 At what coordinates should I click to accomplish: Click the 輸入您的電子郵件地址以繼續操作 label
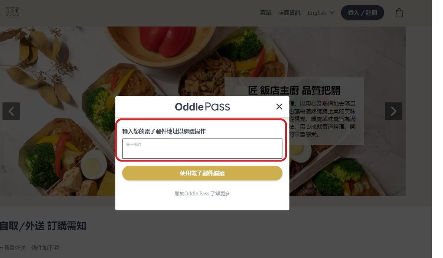(164, 131)
